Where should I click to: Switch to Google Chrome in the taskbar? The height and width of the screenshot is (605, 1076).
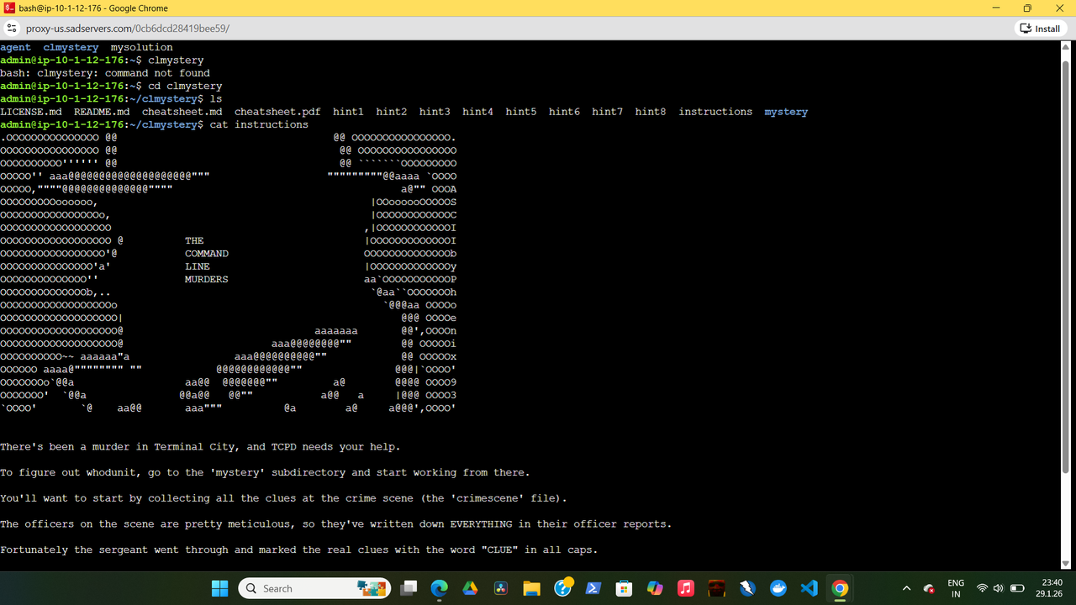(x=840, y=588)
